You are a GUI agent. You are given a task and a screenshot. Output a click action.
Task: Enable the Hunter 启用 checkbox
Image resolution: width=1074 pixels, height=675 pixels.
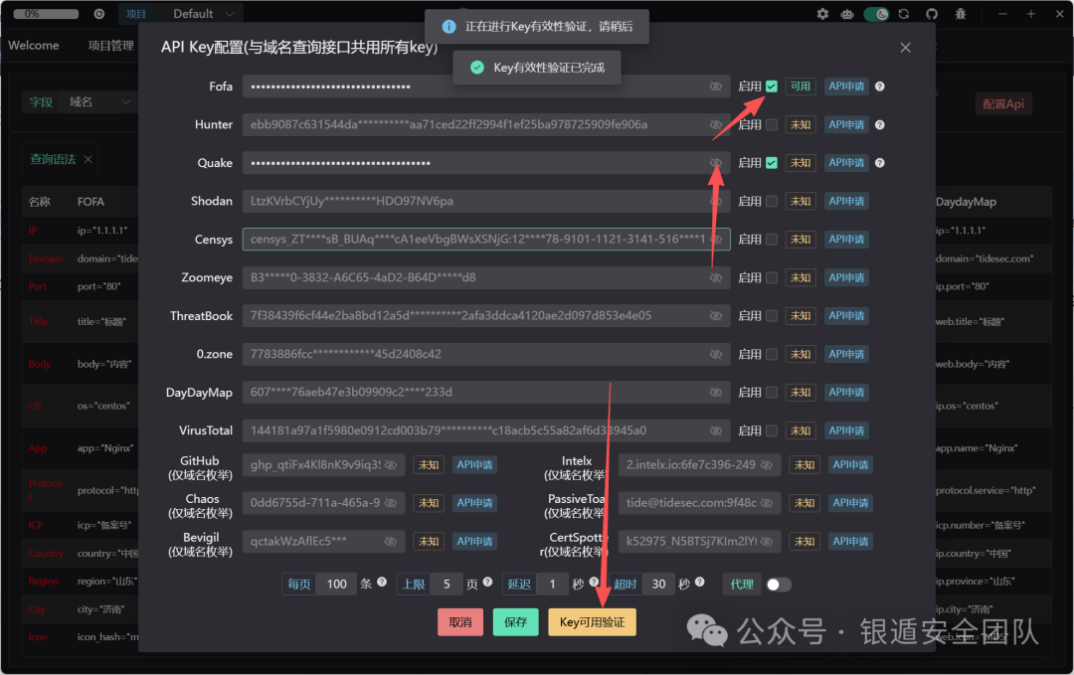click(772, 124)
